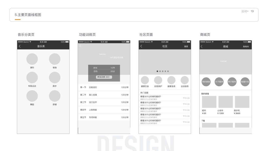Click the active dark carousel dot
Viewport: 268px width, 151px height.
(x=157, y=71)
